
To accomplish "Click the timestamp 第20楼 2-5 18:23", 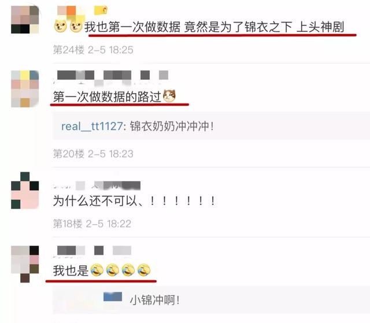I will coord(93,154).
